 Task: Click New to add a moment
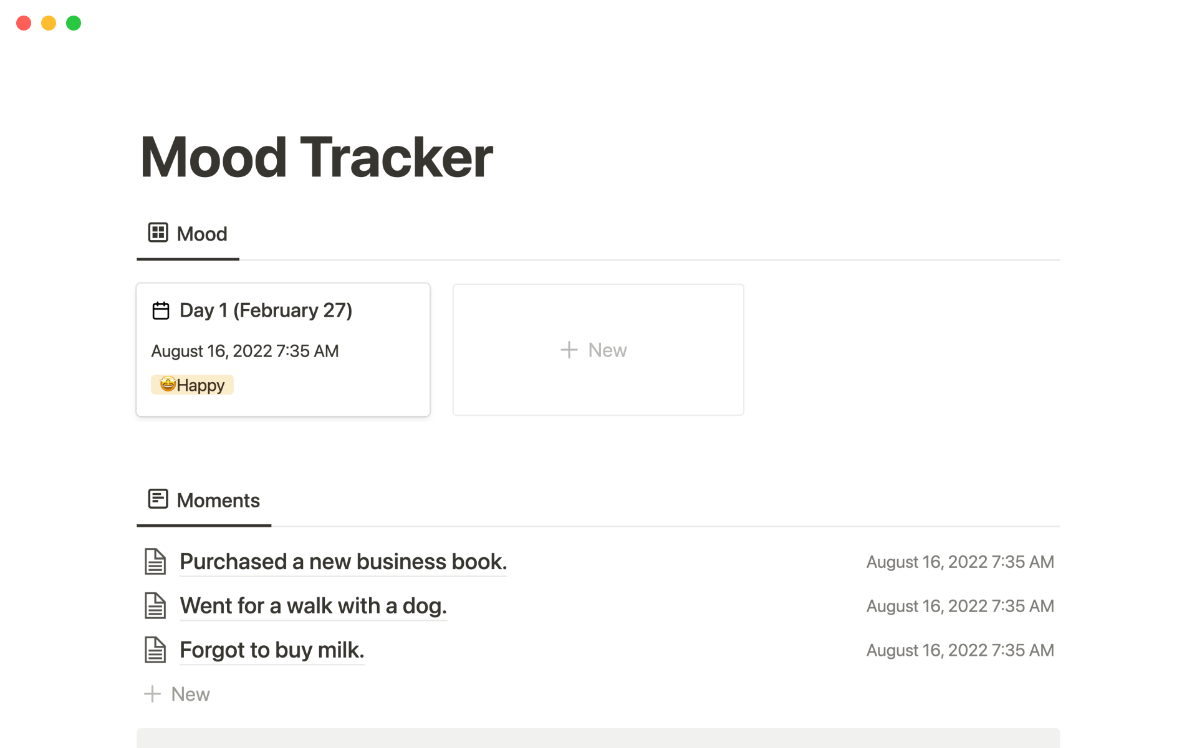click(x=190, y=694)
